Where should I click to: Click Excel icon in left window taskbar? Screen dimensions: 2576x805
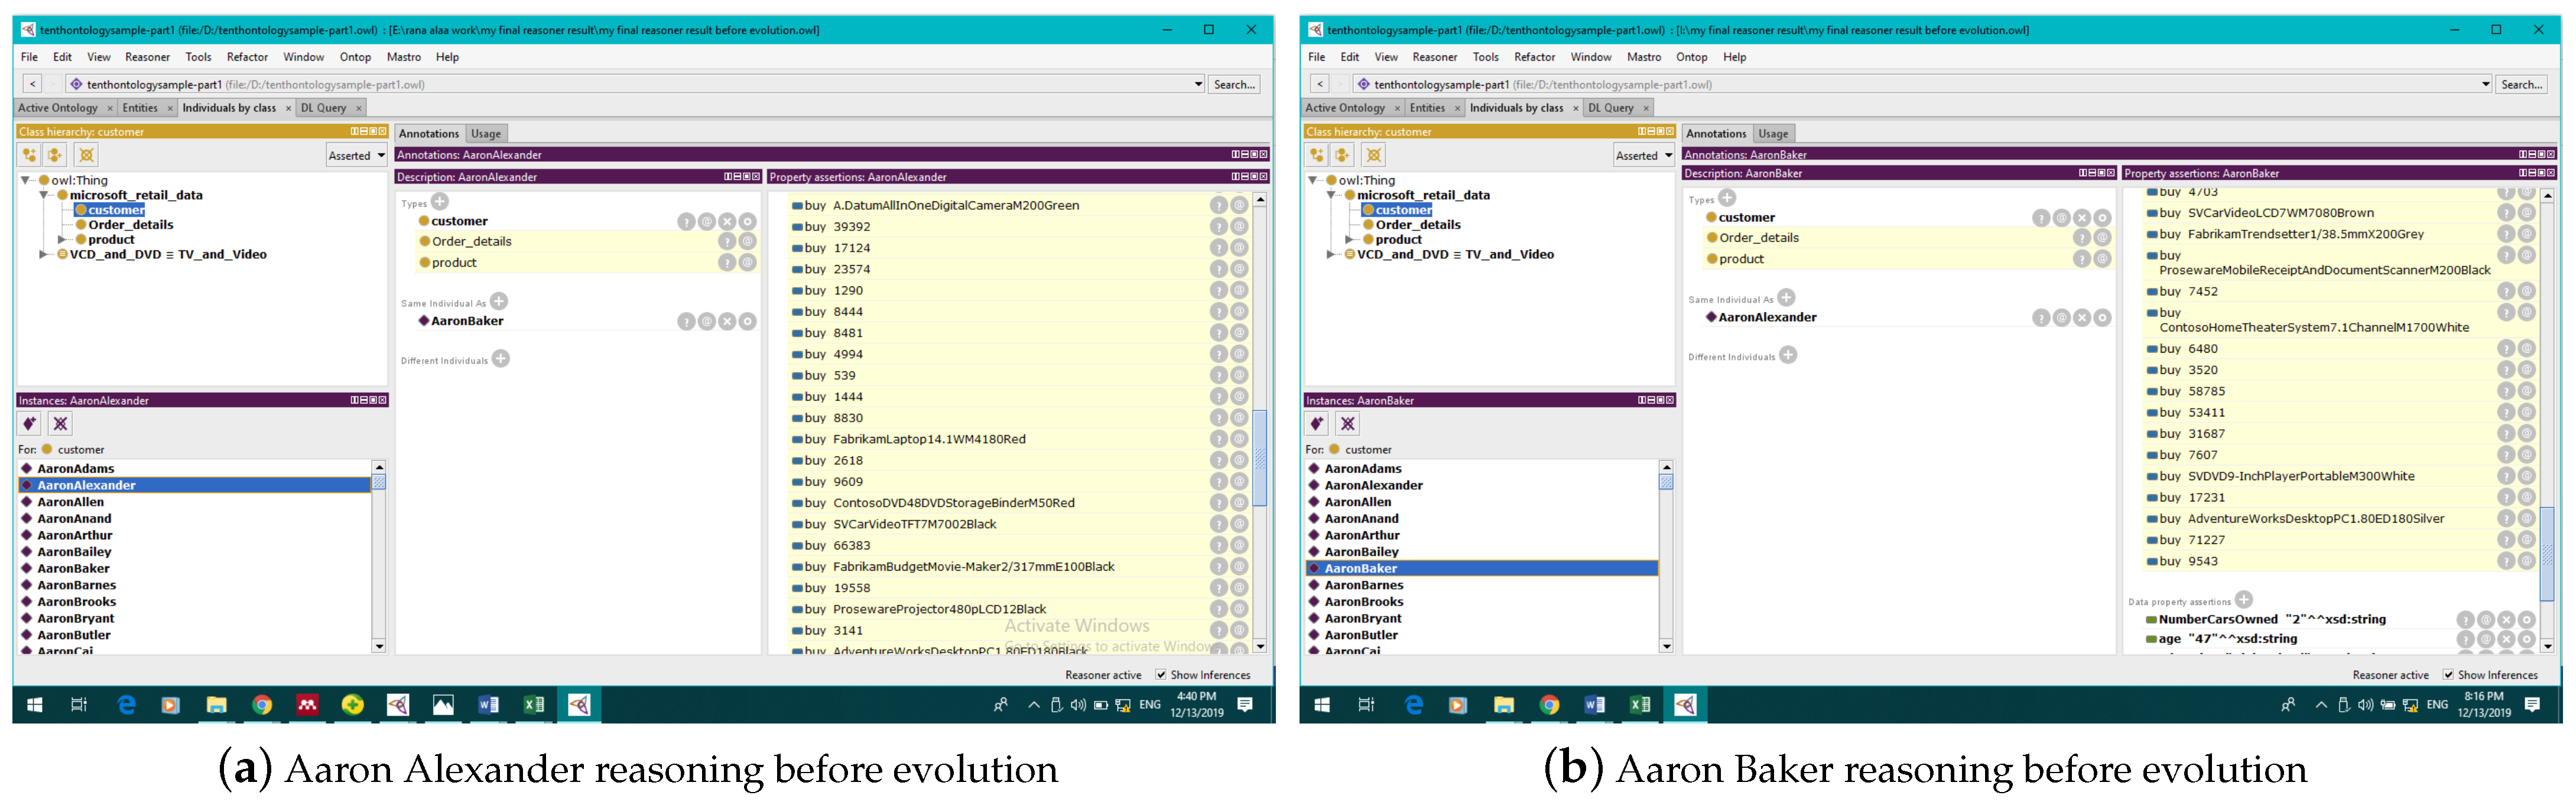click(x=533, y=705)
